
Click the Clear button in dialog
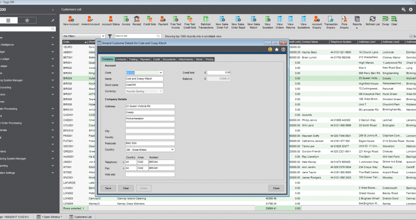pyautogui.click(x=126, y=188)
